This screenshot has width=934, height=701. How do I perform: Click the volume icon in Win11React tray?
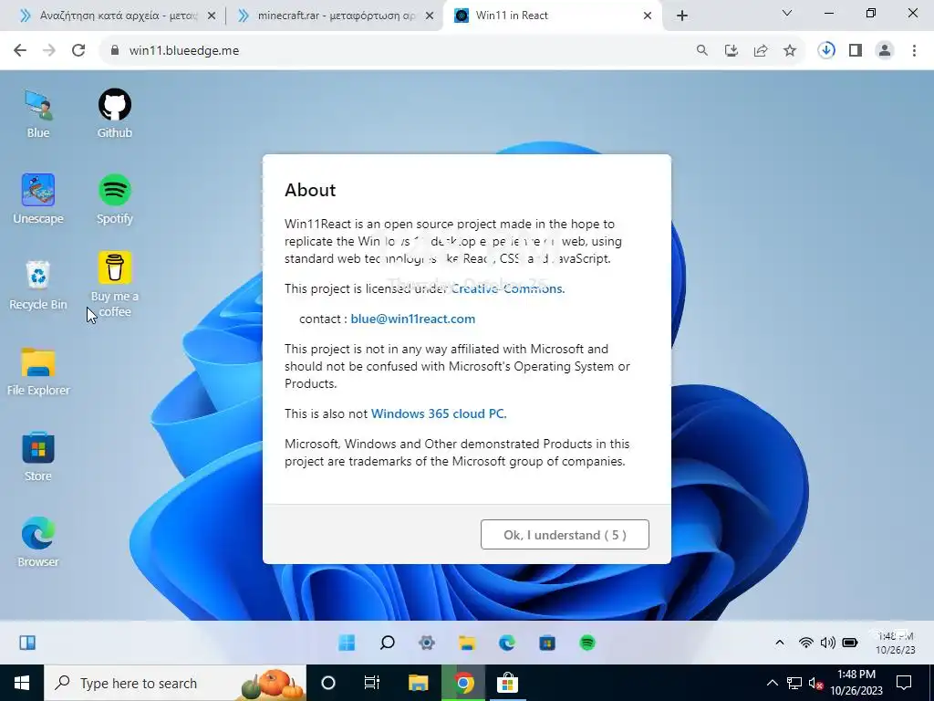(827, 643)
